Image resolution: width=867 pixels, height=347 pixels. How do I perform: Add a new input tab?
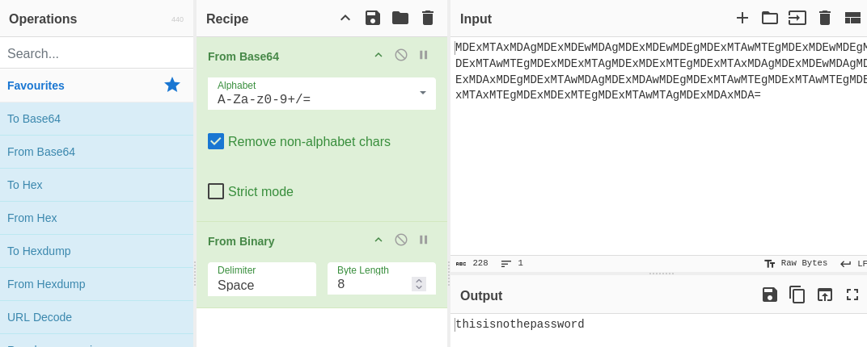pos(742,18)
